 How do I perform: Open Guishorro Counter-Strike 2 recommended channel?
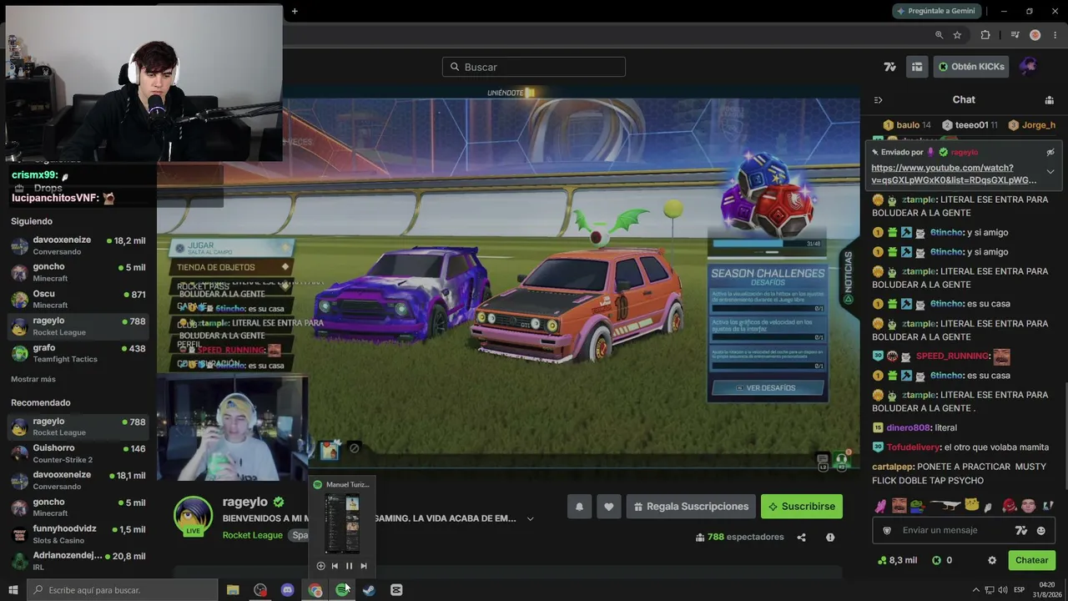(x=78, y=453)
